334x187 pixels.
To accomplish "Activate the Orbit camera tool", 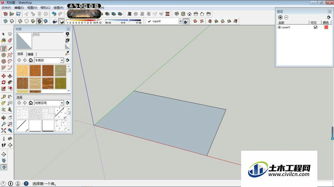I will 4,117.
